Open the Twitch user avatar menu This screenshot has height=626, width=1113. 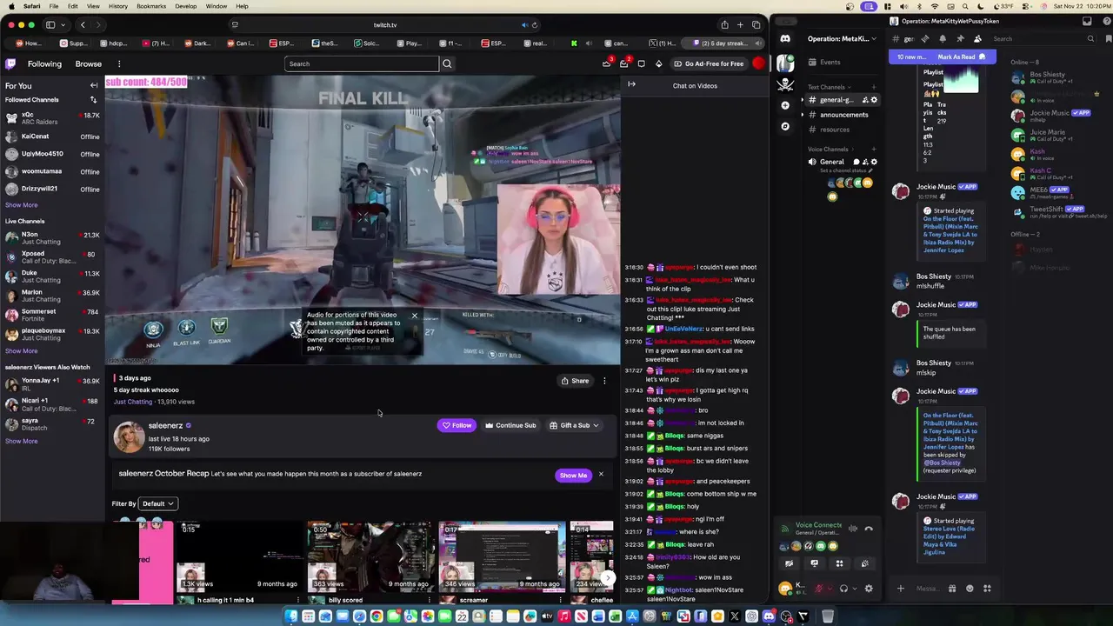tap(758, 63)
